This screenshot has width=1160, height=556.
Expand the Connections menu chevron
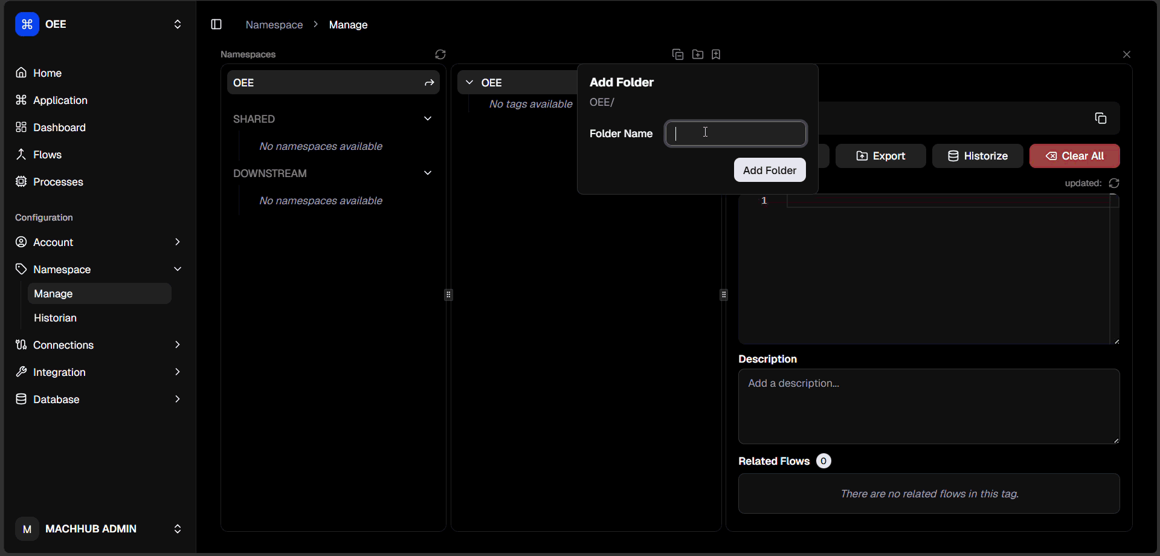[178, 344]
